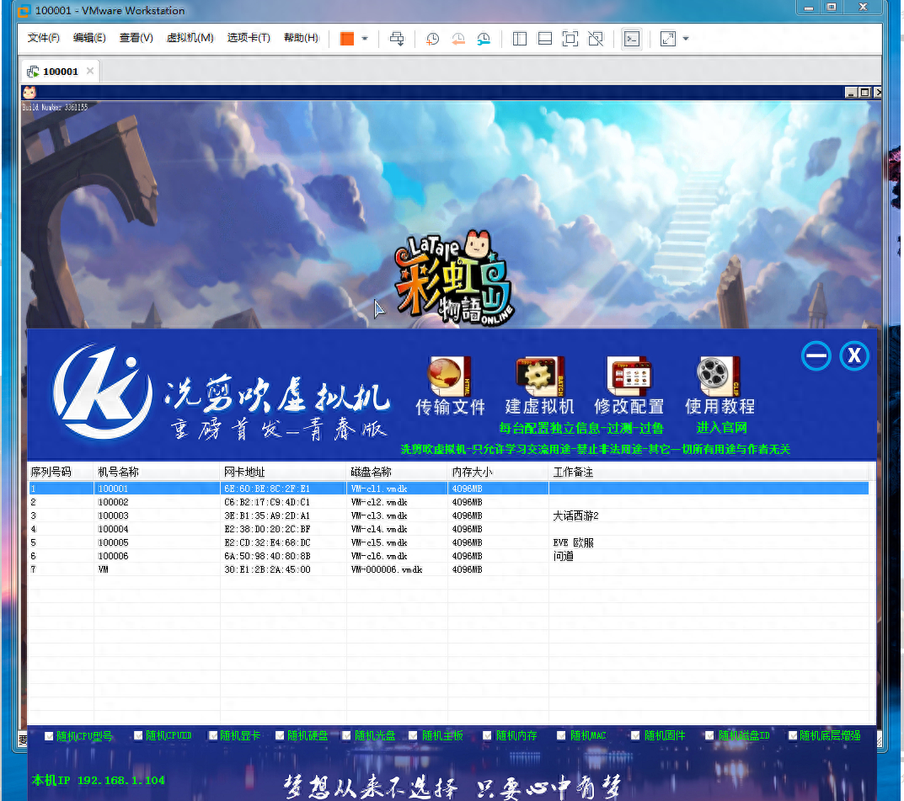The height and width of the screenshot is (801, 904).
Task: Open snapshot manager icon
Action: pyautogui.click(x=484, y=39)
